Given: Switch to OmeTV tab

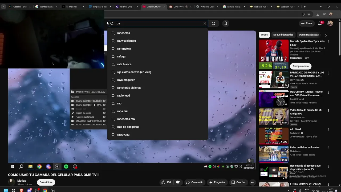Looking at the screenshot, I should pyautogui.click(x=181, y=7).
